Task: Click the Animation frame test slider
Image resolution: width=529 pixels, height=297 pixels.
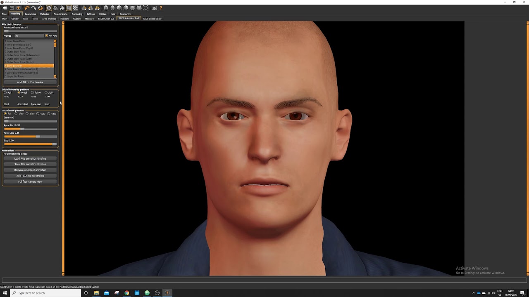Action: (x=30, y=31)
